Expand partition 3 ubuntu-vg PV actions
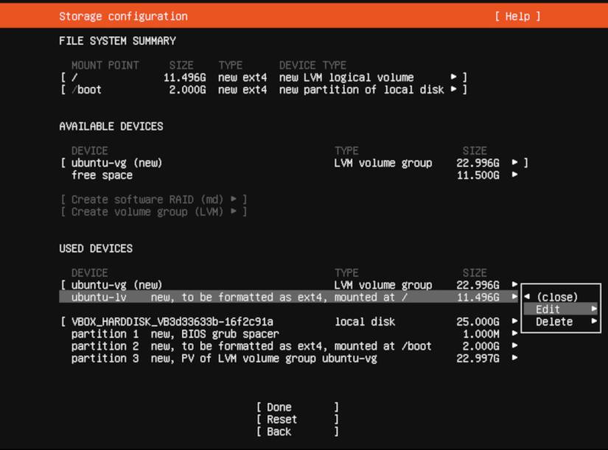Image resolution: width=608 pixels, height=450 pixels. coord(514,359)
